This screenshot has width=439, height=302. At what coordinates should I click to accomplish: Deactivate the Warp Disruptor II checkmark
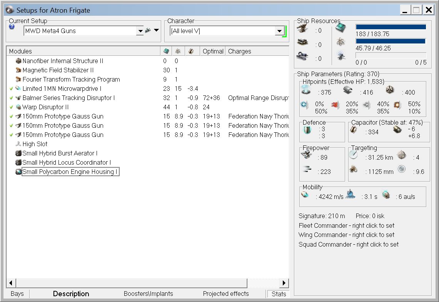point(11,107)
